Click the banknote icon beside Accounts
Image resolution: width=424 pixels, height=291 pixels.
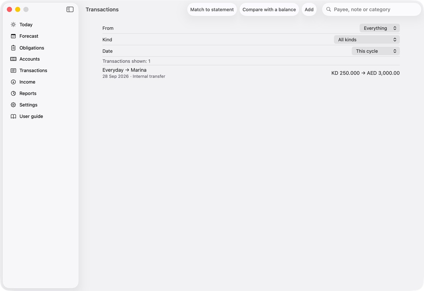[x=13, y=59]
